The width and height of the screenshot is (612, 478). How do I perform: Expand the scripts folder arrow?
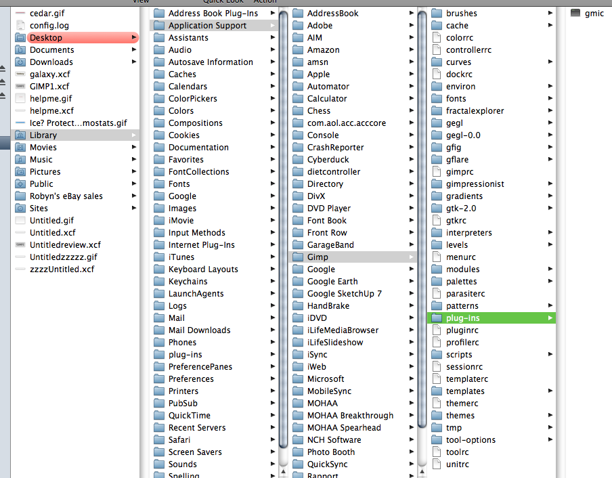click(550, 354)
